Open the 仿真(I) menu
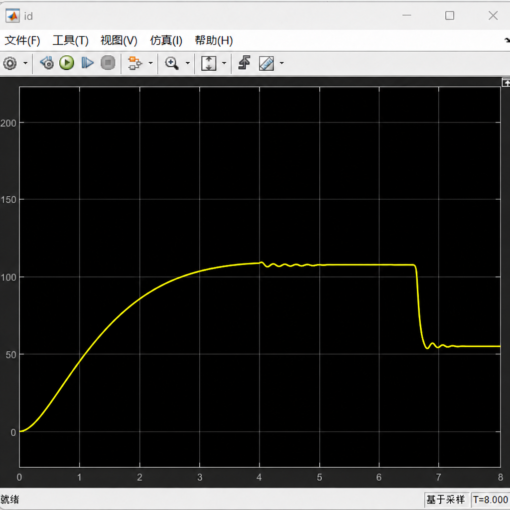Image resolution: width=510 pixels, height=510 pixels. (166, 40)
